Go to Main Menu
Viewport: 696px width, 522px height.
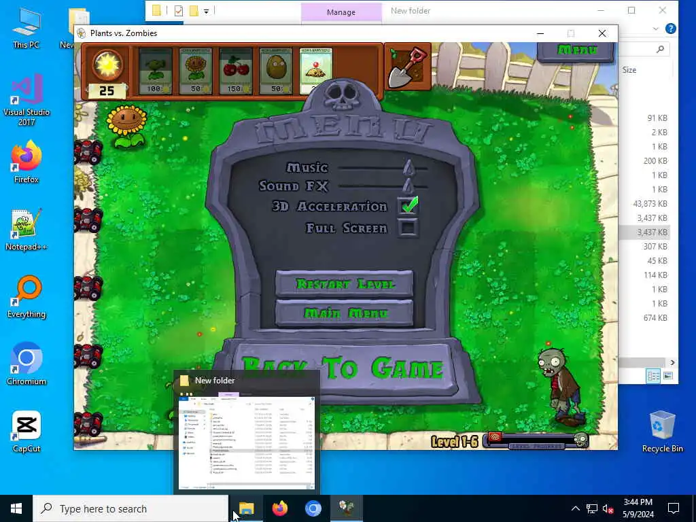[x=345, y=313]
